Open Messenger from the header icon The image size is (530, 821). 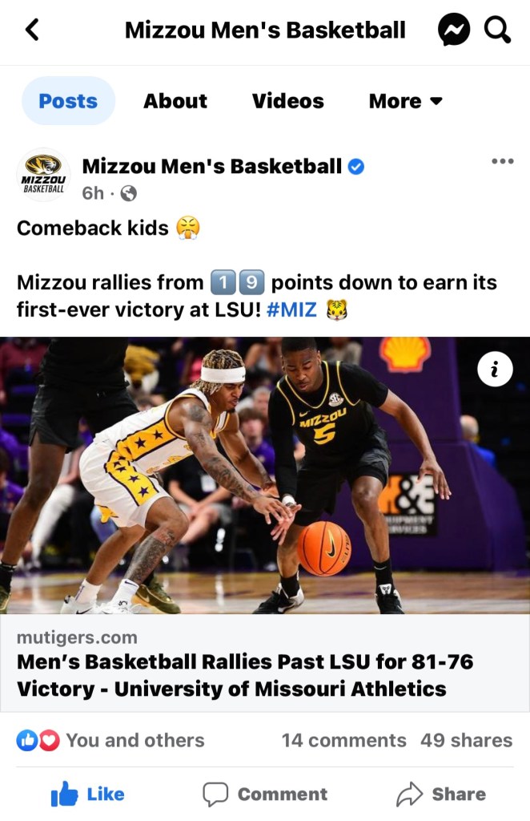pyautogui.click(x=453, y=31)
